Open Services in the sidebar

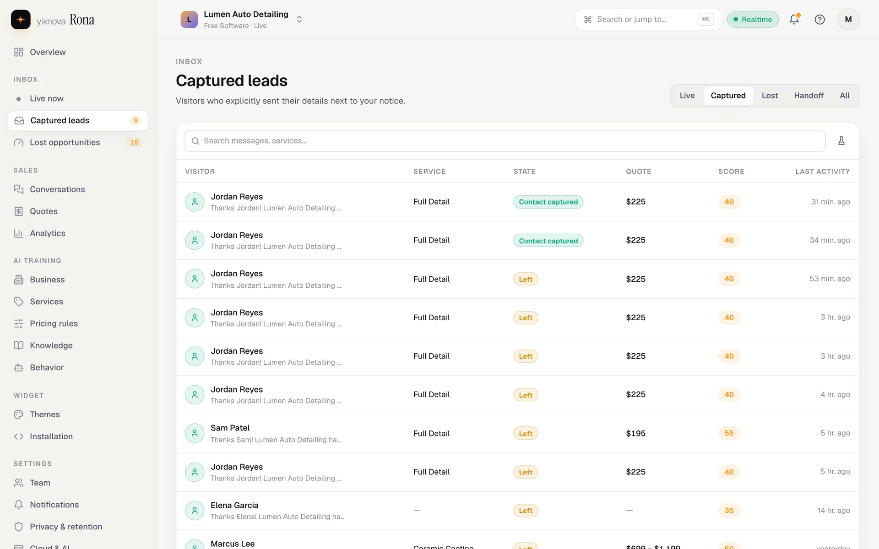[78, 301]
